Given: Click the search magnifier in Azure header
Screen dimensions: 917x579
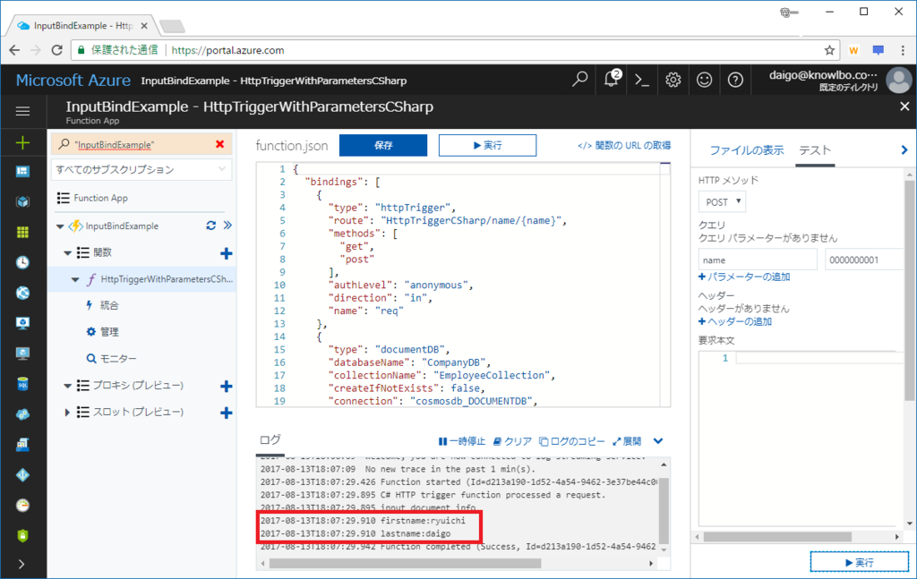Looking at the screenshot, I should (579, 80).
